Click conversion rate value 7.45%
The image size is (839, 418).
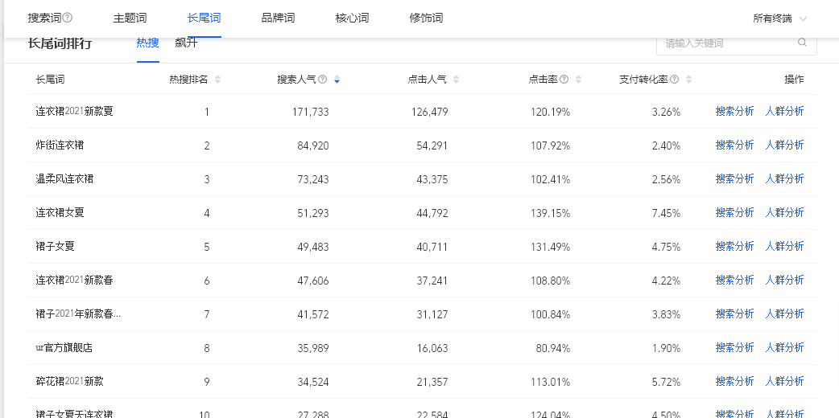click(666, 213)
